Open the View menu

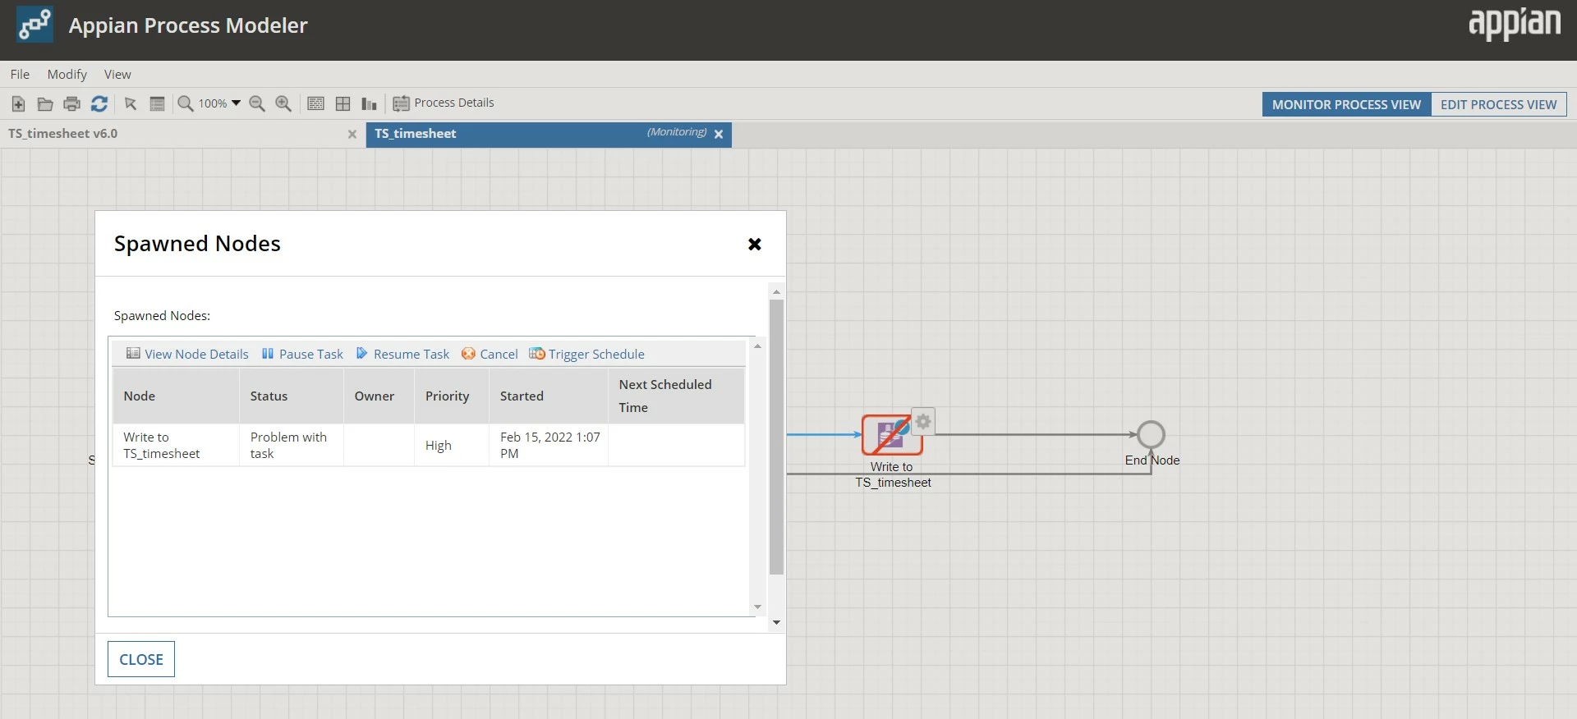tap(117, 74)
